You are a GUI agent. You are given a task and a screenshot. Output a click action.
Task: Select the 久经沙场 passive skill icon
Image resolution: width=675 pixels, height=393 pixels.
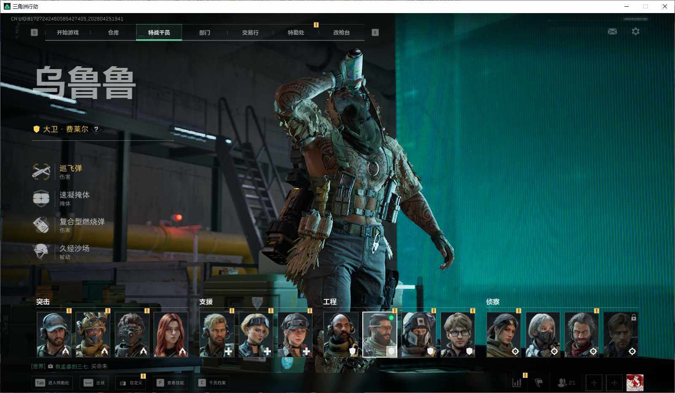[x=41, y=251]
